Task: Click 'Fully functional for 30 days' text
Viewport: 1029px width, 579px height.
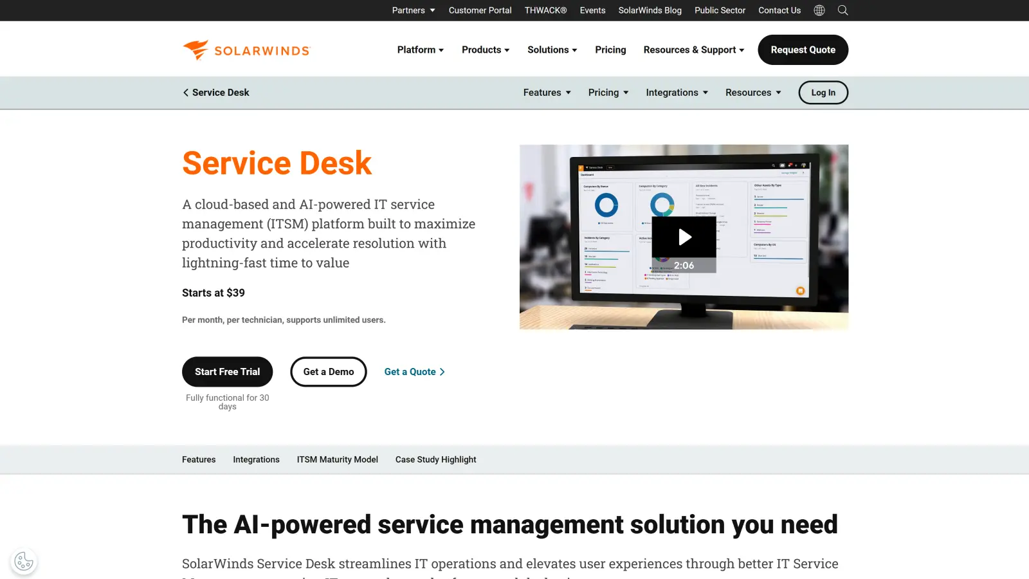Action: click(227, 402)
